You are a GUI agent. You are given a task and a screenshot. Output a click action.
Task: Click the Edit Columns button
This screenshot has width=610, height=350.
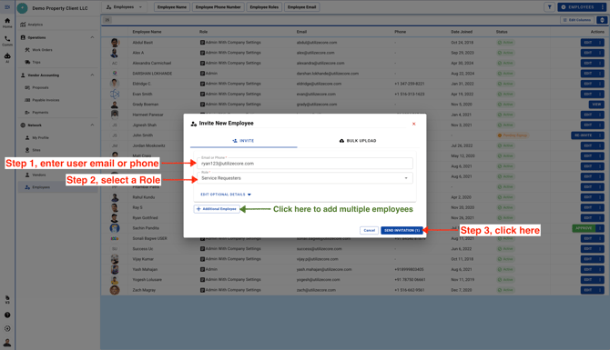(577, 20)
